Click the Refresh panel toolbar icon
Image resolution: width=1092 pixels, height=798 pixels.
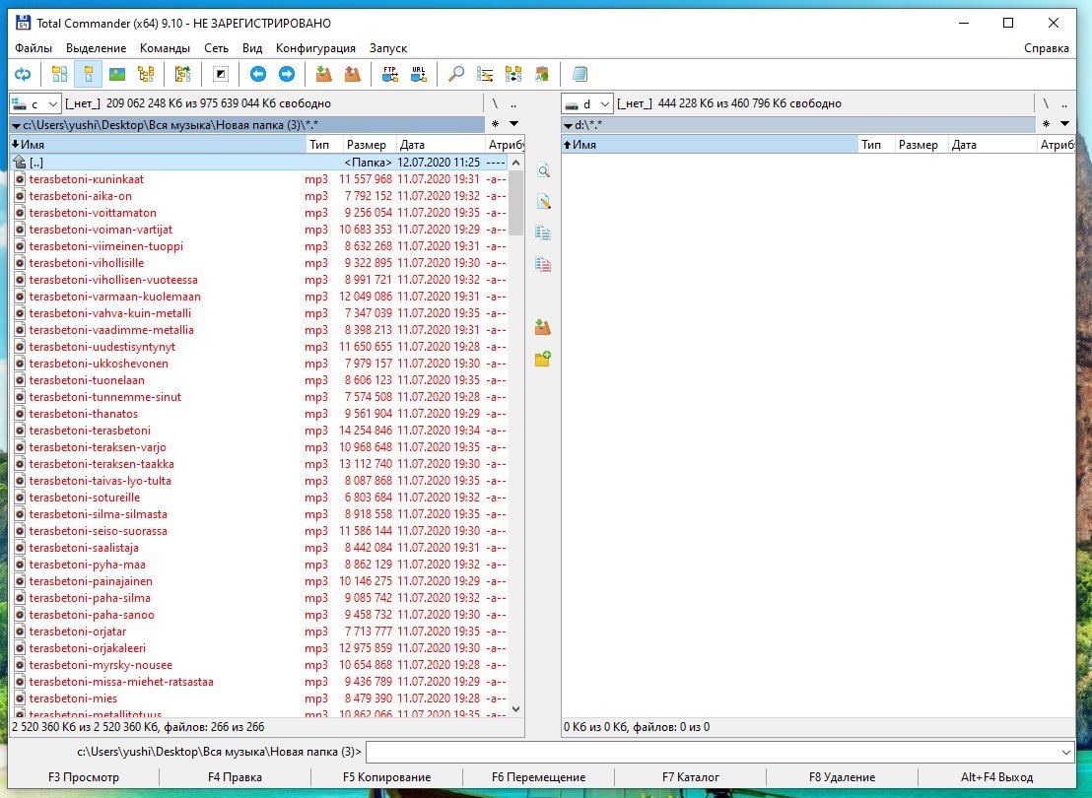[x=22, y=74]
